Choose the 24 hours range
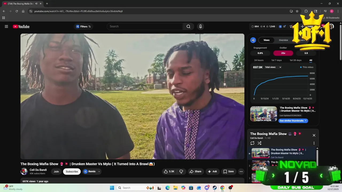 pos(259,60)
